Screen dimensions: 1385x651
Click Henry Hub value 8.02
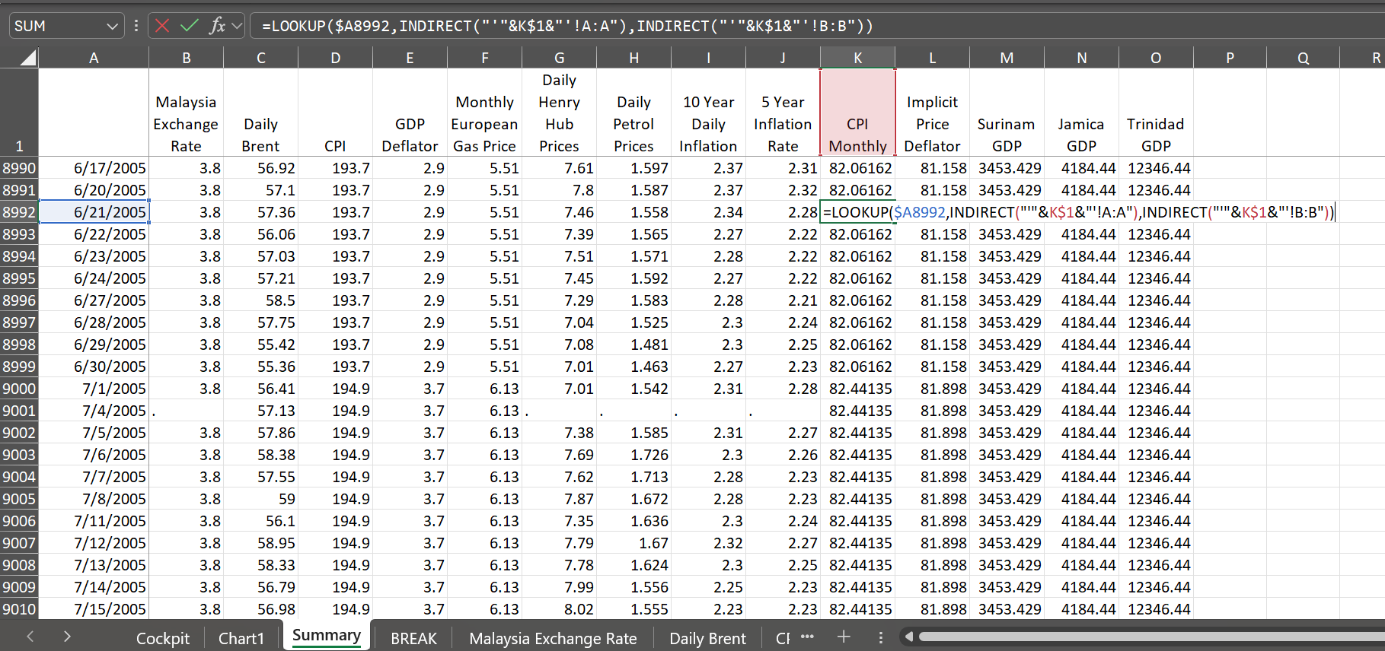[559, 609]
